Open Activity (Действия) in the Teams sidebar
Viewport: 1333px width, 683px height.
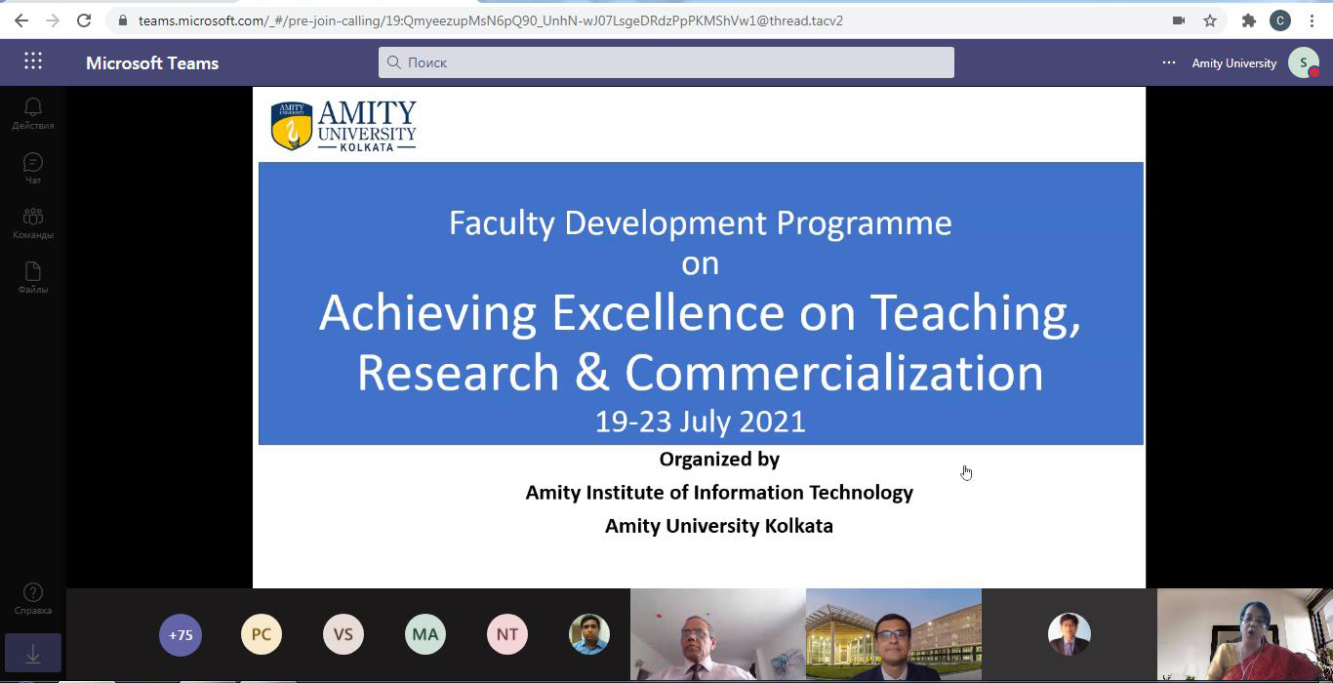click(x=33, y=113)
